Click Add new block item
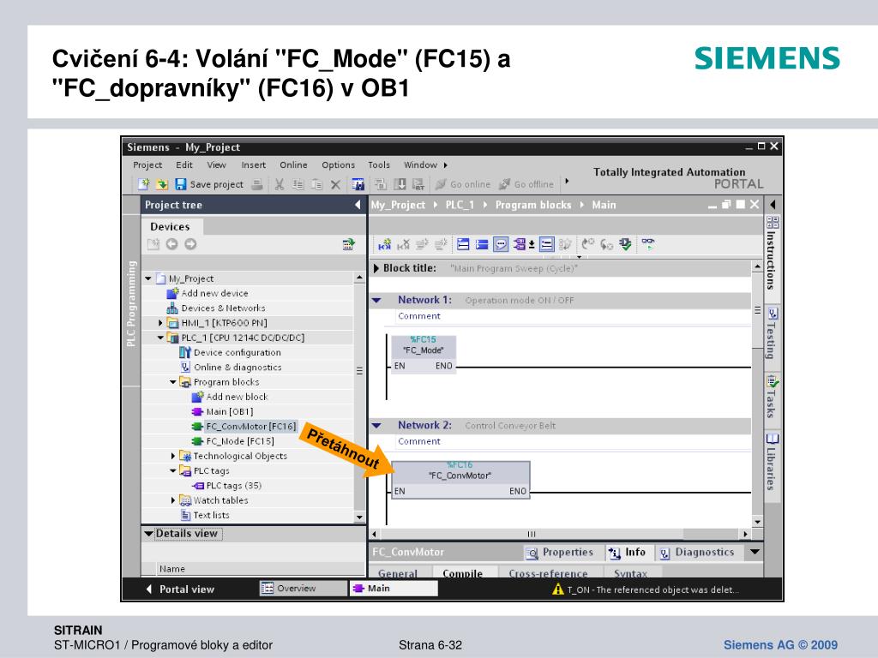 click(237, 397)
